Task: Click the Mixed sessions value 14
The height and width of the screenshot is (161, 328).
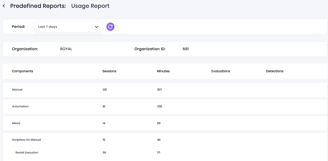Action: click(104, 123)
